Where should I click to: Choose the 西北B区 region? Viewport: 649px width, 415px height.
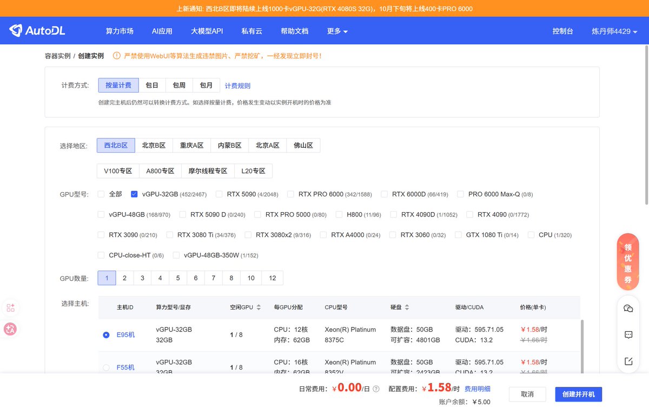[x=116, y=145]
